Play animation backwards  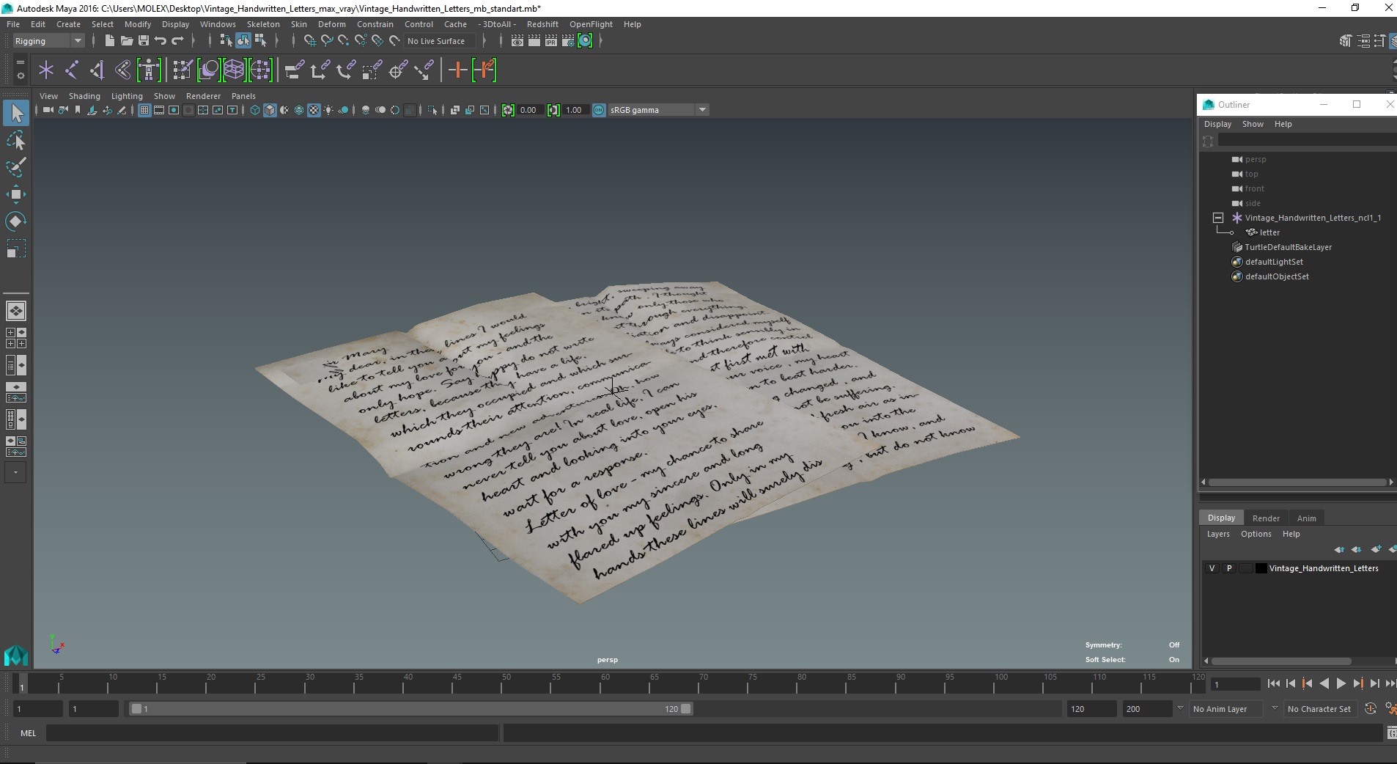point(1324,683)
